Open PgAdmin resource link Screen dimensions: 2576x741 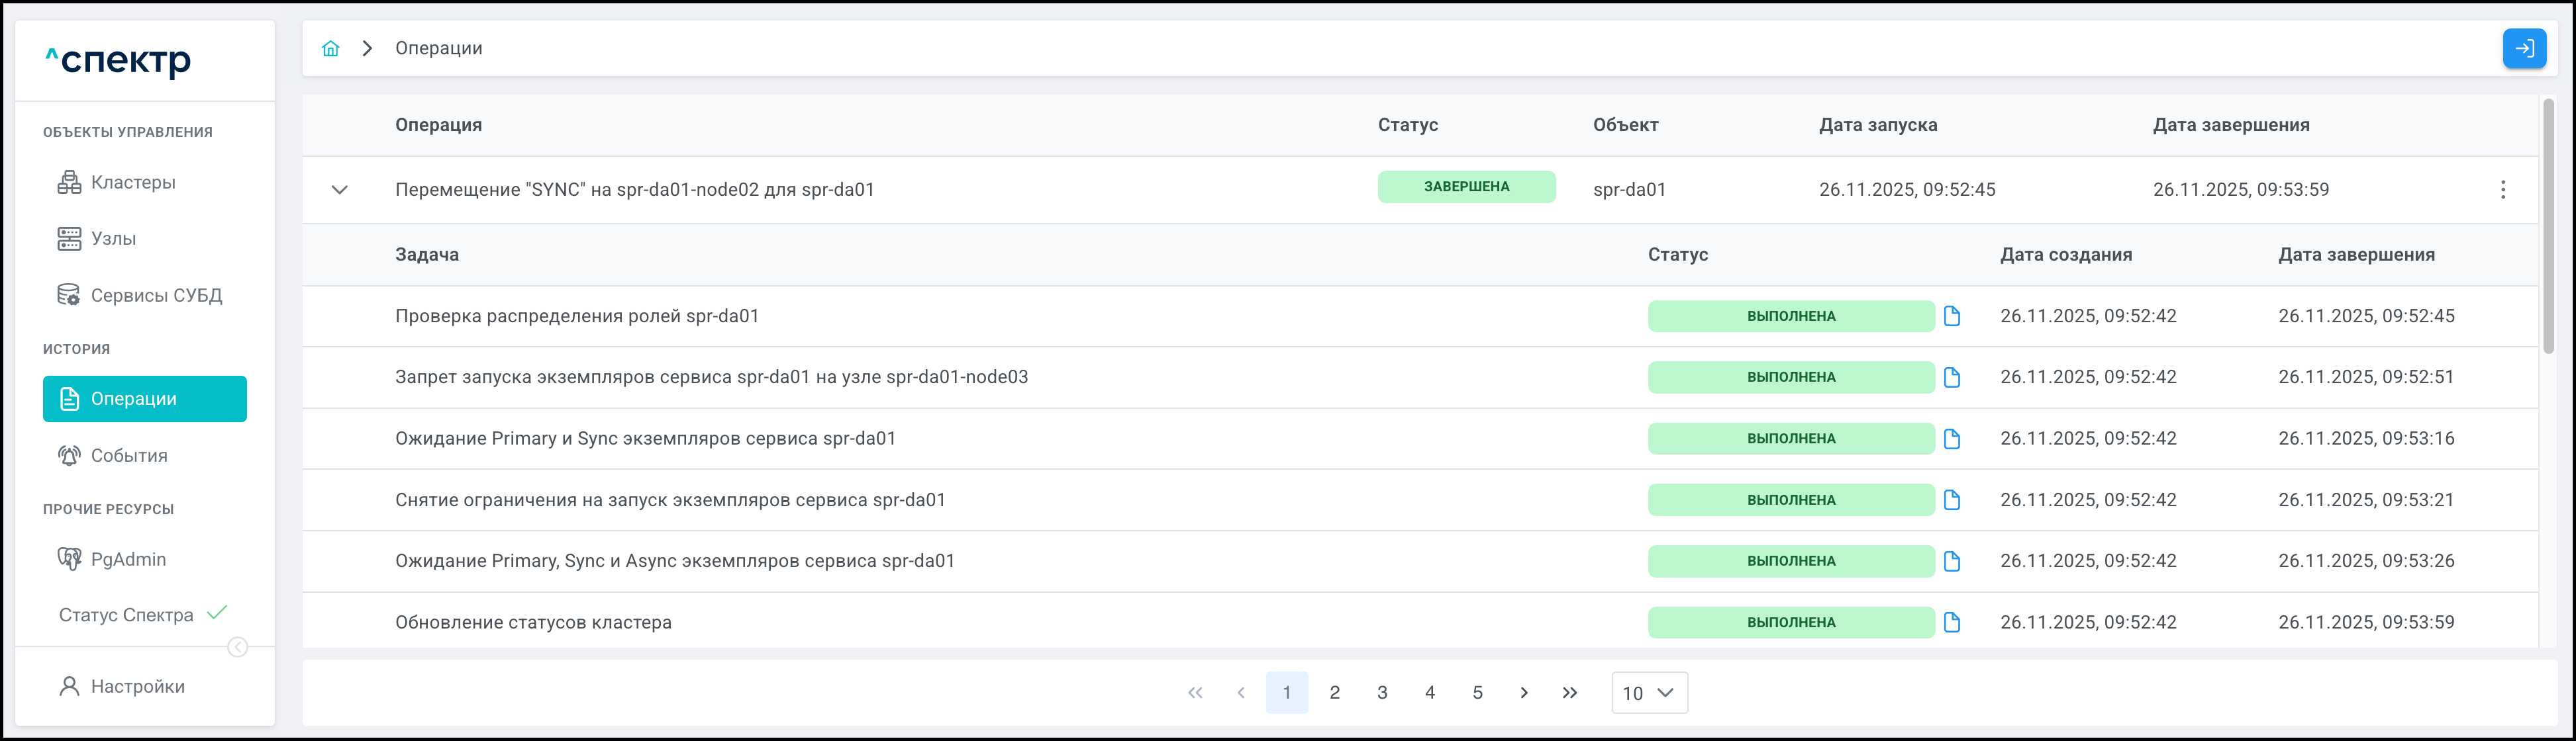128,559
